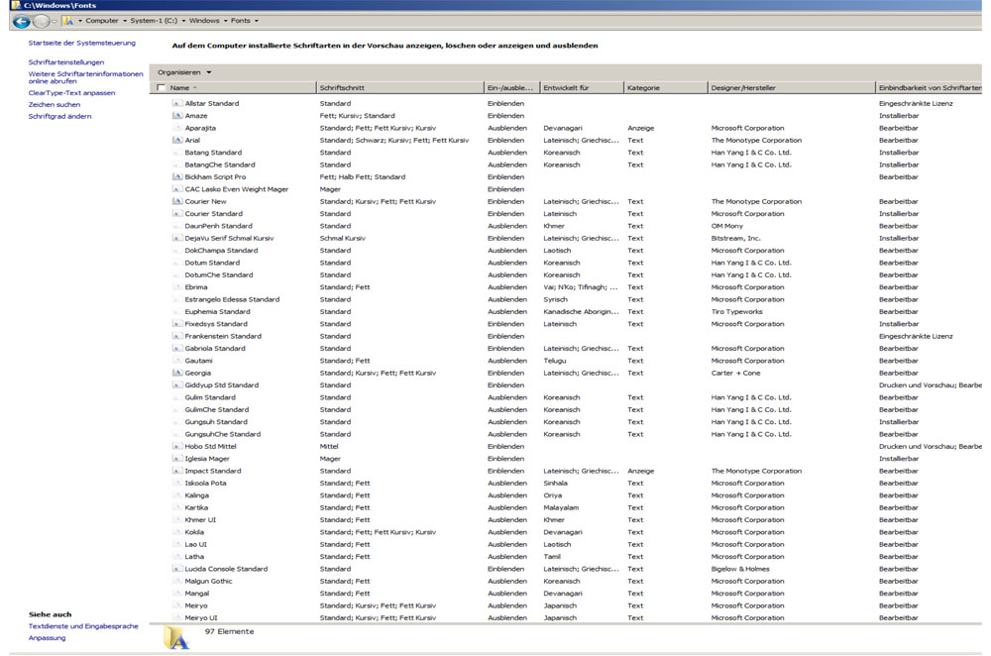
Task: Open the recent pages arrow beside Forward button
Action: click(x=55, y=21)
